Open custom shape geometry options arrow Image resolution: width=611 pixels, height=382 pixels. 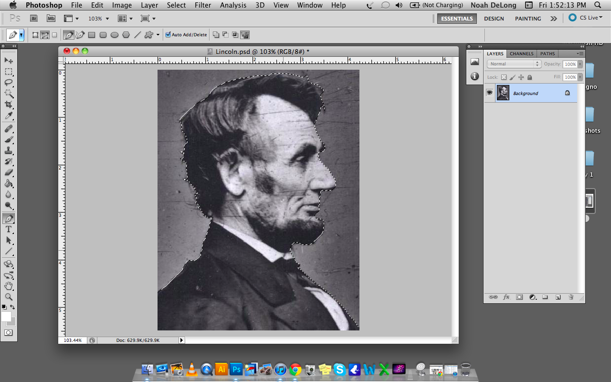click(x=158, y=35)
